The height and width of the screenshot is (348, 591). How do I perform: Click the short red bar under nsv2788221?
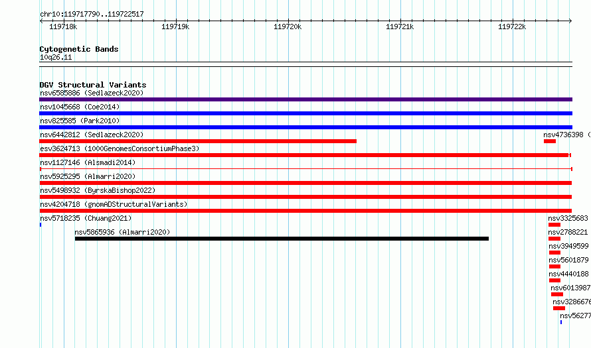(554, 239)
